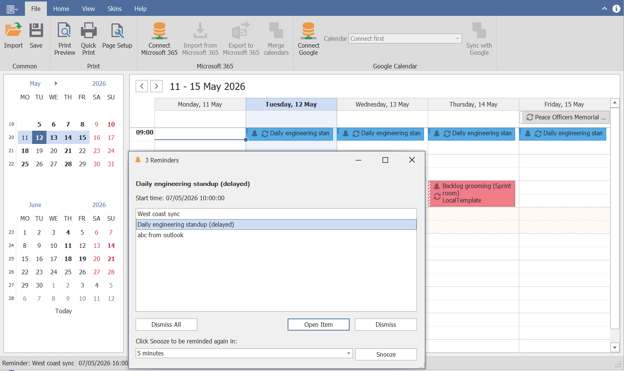
Task: Click the 2026 year label beside May
Action: click(x=99, y=83)
